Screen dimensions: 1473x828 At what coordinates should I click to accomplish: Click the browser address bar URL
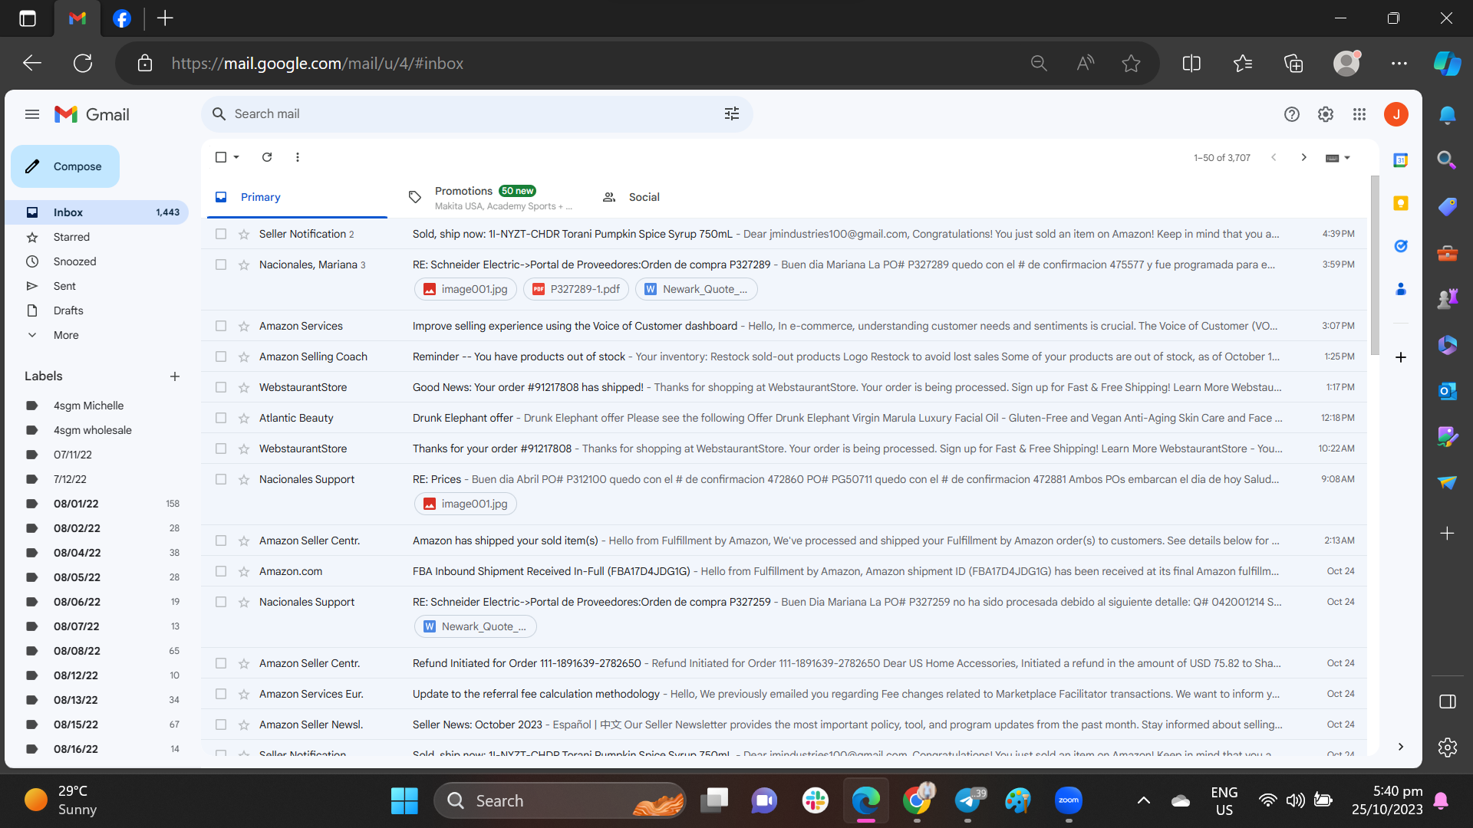pos(317,64)
